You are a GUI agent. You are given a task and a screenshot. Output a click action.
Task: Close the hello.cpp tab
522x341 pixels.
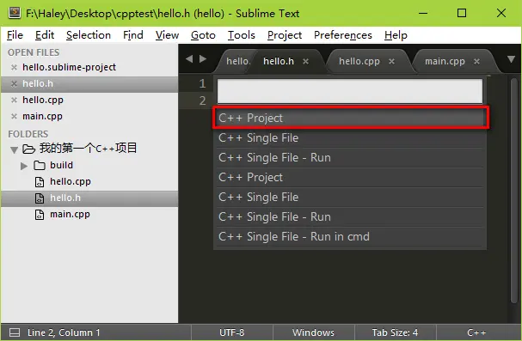391,62
